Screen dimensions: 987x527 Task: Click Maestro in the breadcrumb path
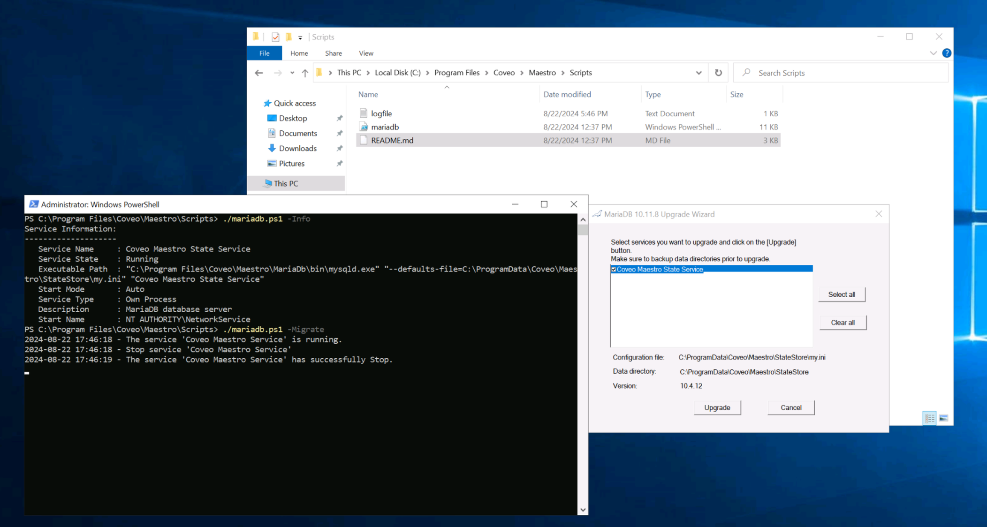[x=542, y=73]
